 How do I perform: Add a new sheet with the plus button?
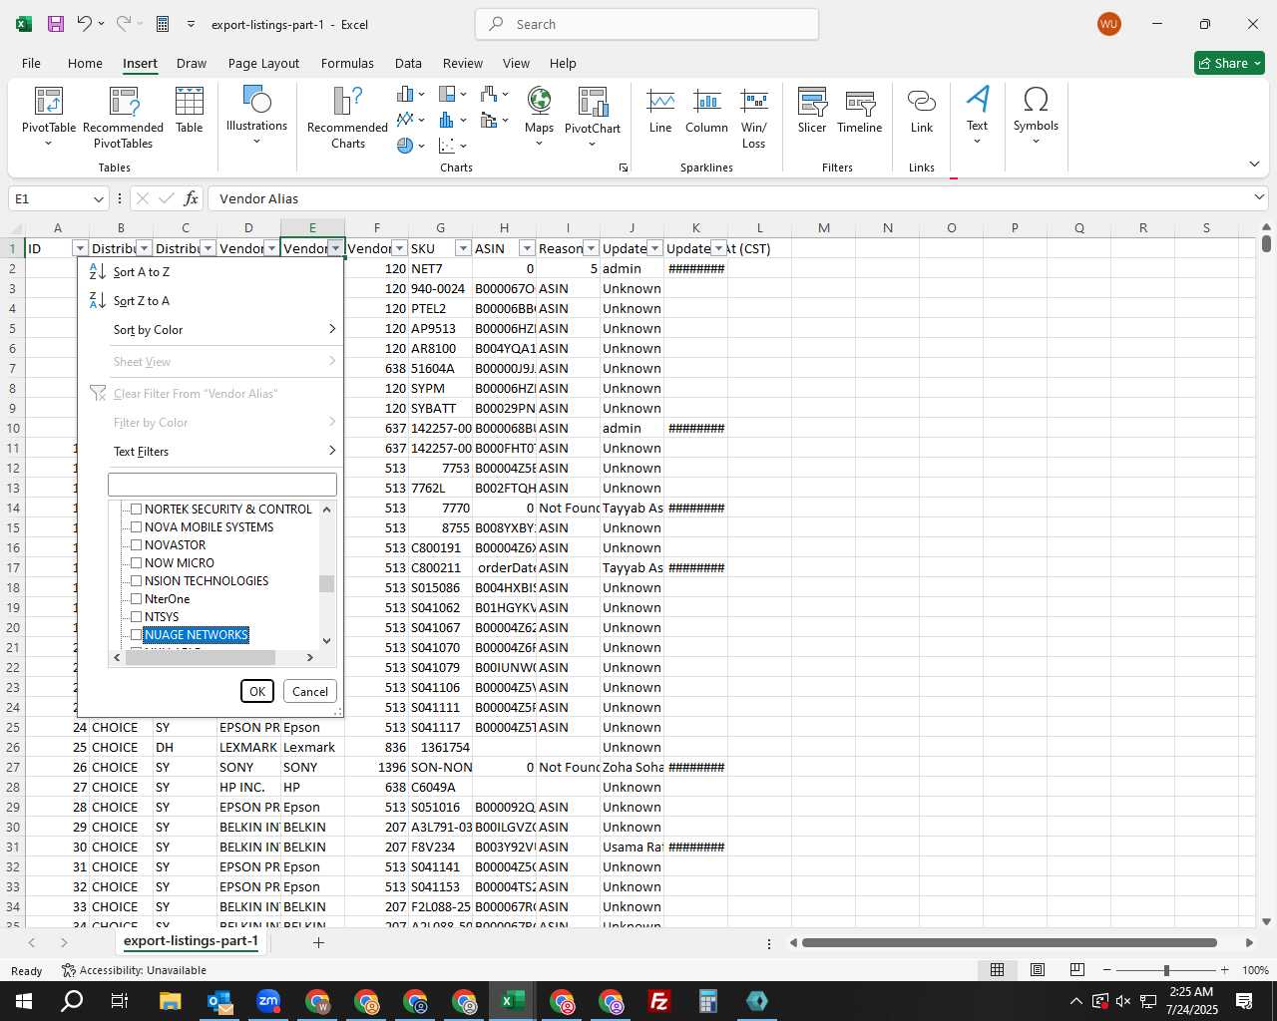click(318, 942)
